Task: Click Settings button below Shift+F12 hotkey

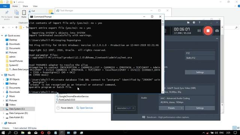Action: pos(200,72)
